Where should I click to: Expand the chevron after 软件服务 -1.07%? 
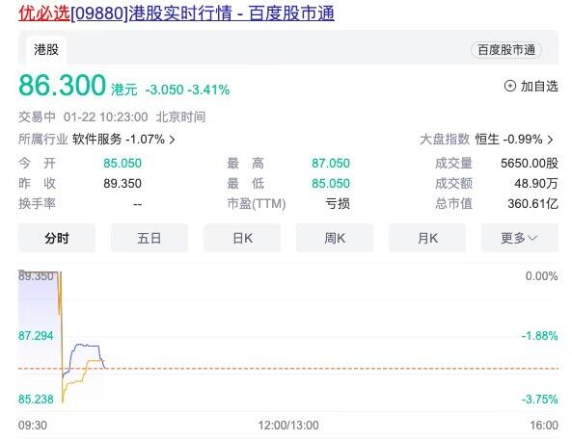coord(173,140)
